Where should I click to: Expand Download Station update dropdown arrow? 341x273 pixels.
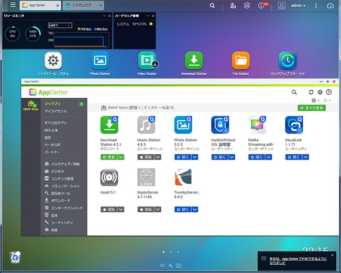point(121,157)
